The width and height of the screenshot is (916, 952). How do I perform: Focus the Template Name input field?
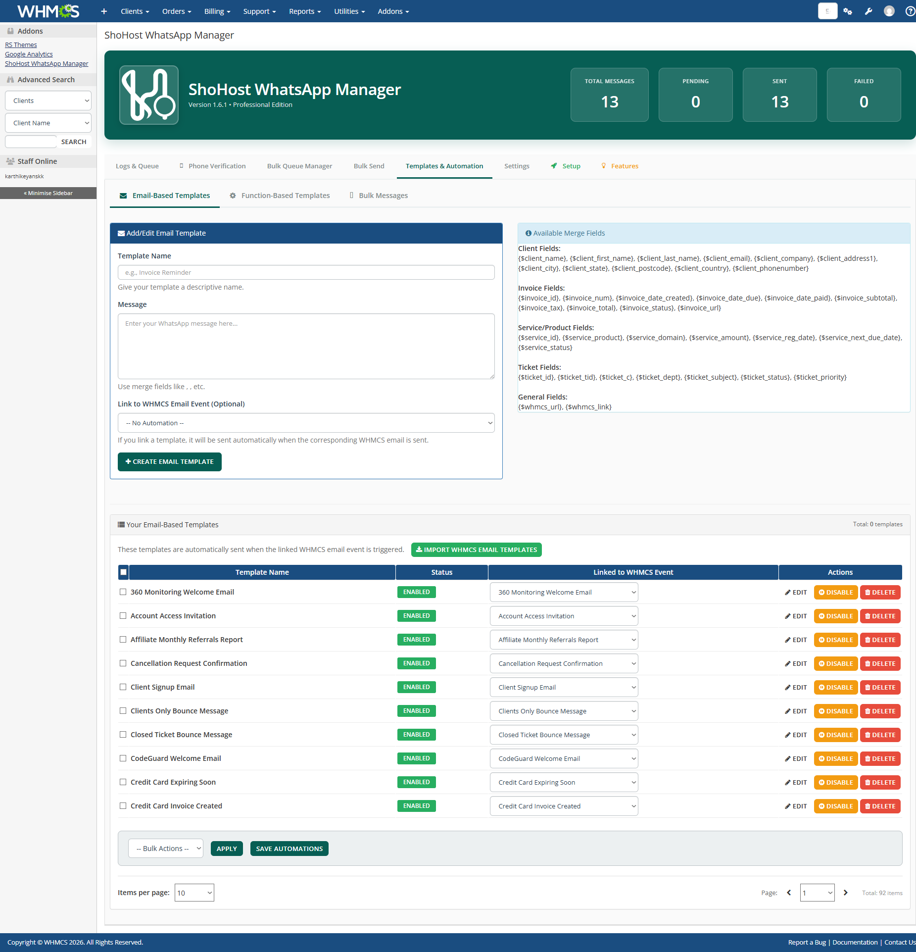pos(306,272)
